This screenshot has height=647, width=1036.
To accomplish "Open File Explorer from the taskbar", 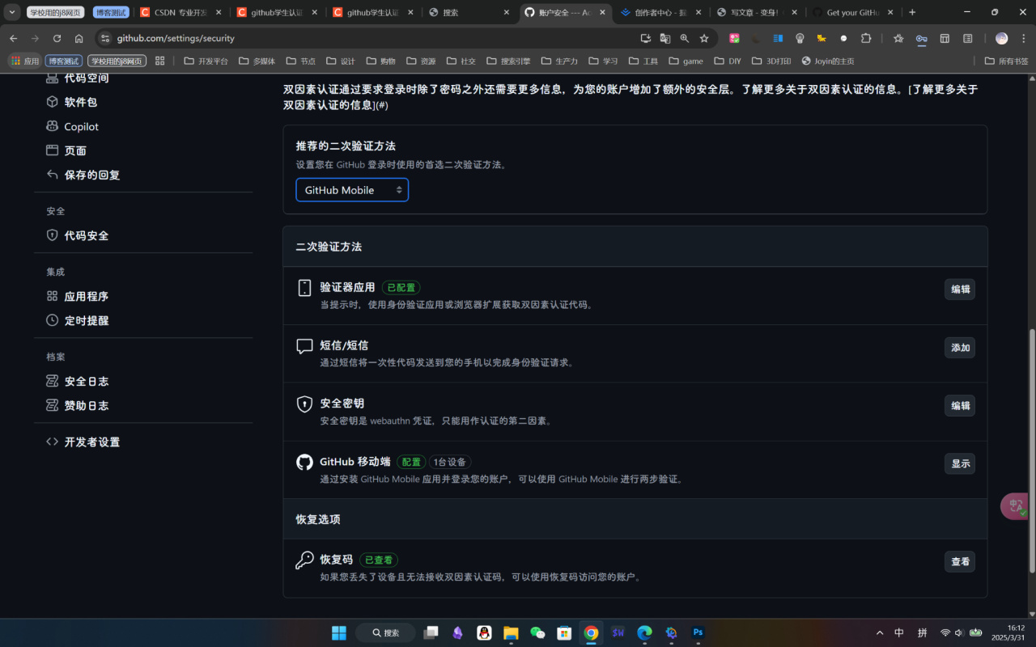I will coord(511,632).
